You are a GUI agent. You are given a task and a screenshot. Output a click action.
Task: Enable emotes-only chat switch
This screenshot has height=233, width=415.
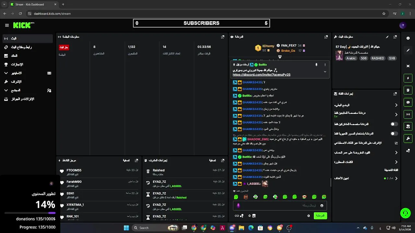[x=394, y=133]
